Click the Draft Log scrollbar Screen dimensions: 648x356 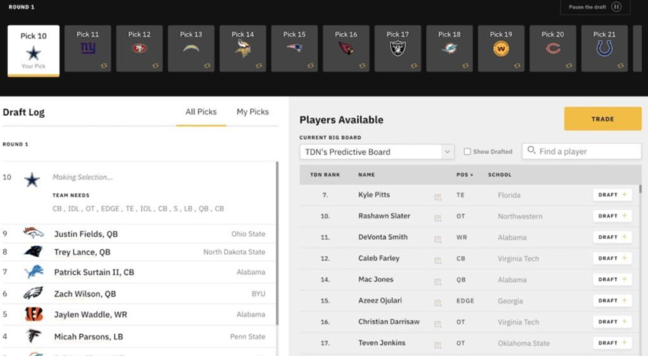[277, 243]
